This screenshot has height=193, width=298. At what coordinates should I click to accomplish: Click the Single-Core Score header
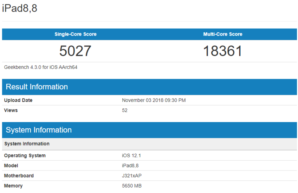coord(75,34)
